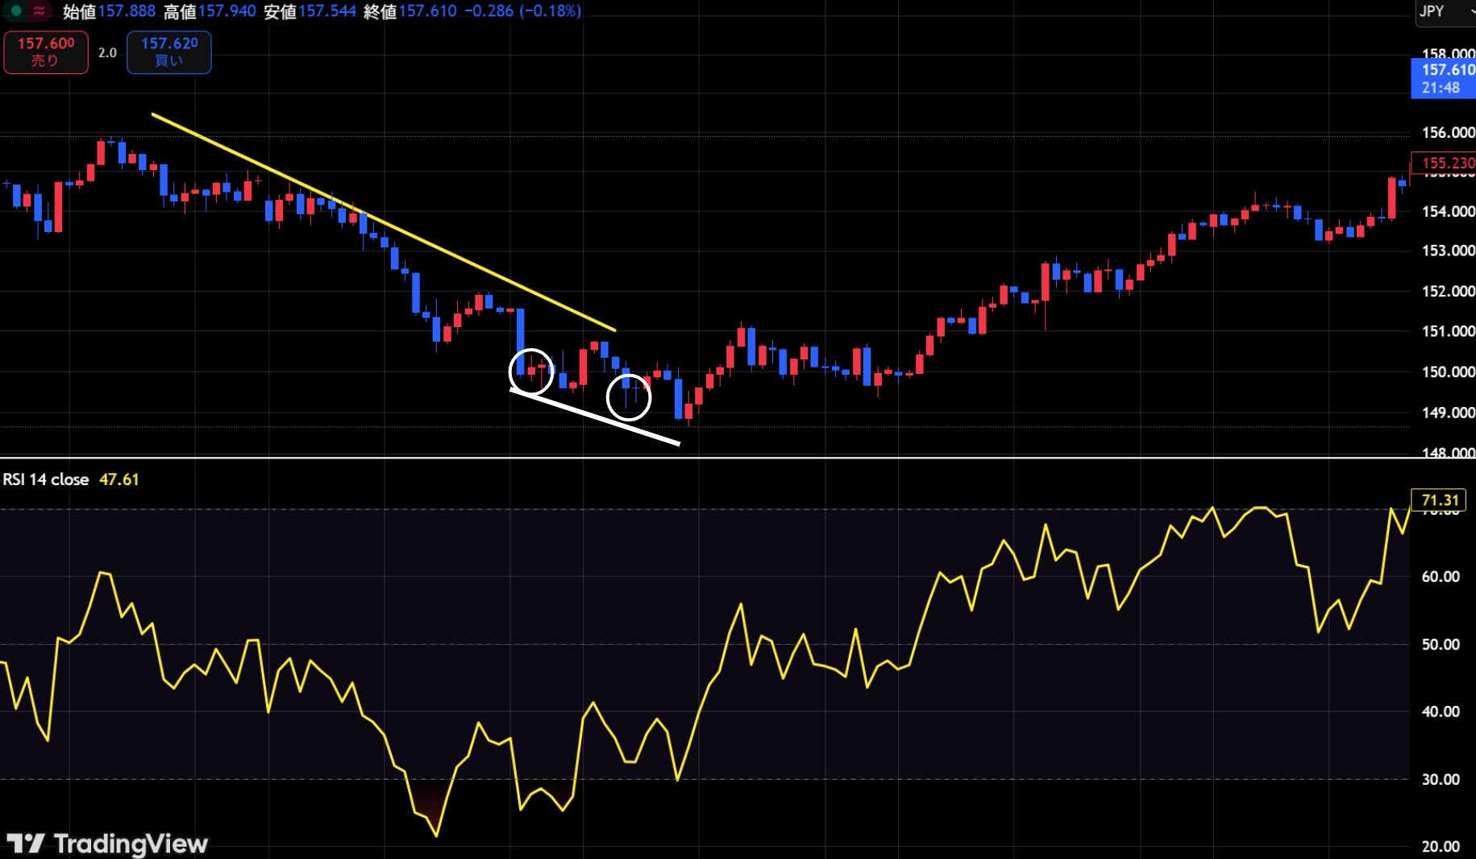Open the TradingView logo link

click(107, 844)
